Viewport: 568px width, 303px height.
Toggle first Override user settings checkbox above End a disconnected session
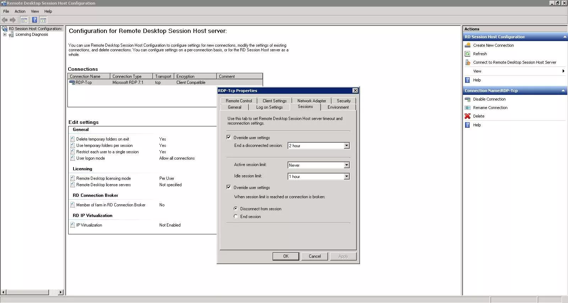point(229,137)
